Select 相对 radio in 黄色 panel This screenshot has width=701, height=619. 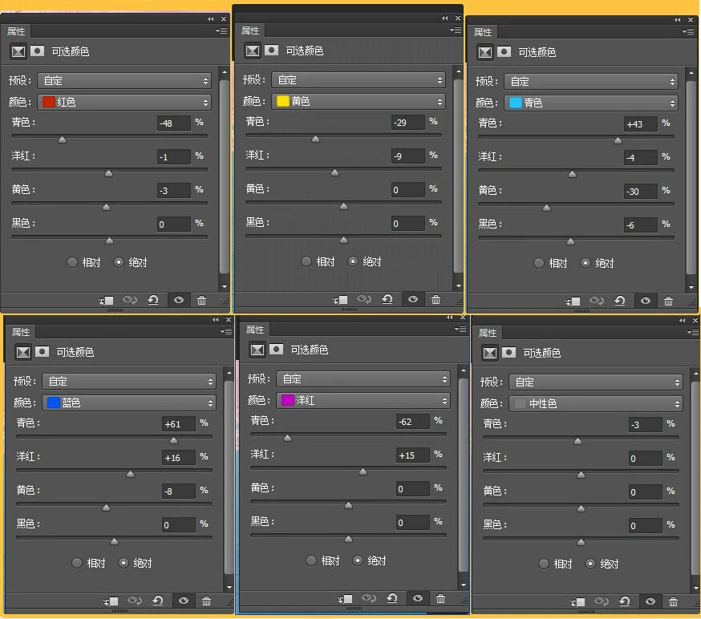point(306,261)
